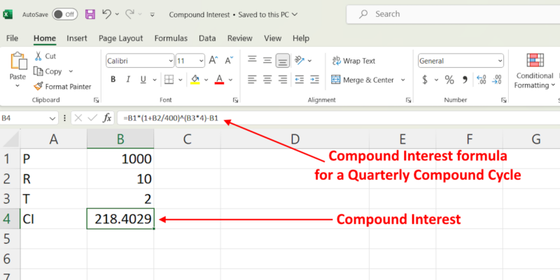560x280 pixels.
Task: Open the Formulas ribbon tab
Action: [171, 38]
